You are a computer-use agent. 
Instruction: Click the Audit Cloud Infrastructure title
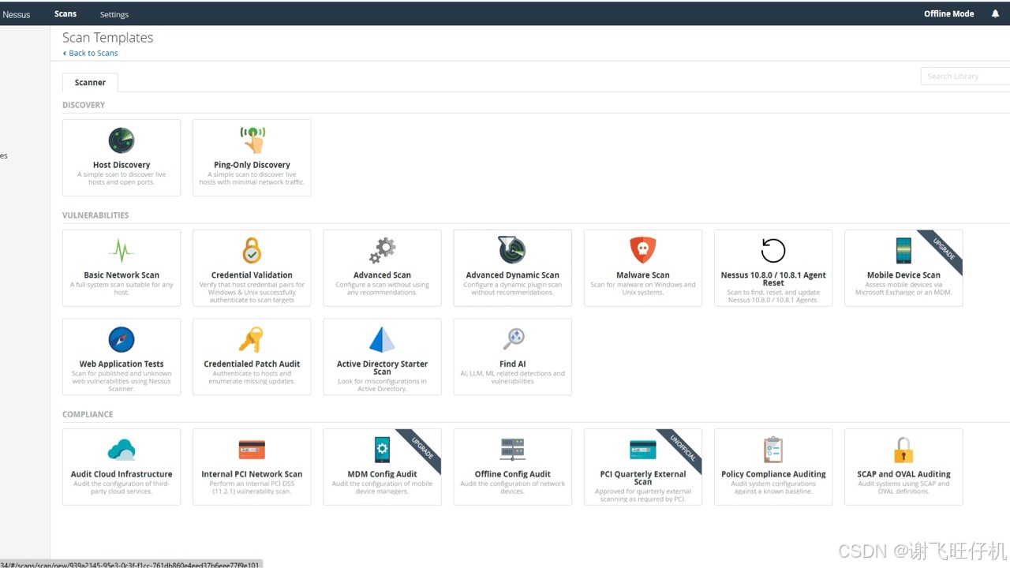(122, 474)
